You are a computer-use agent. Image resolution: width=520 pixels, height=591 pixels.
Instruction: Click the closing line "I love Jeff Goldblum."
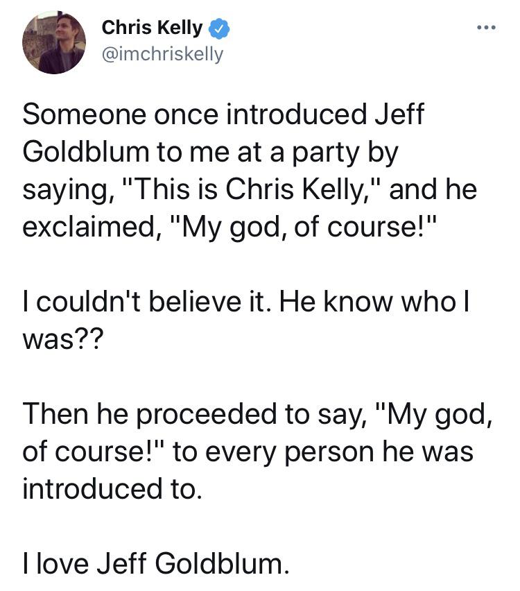[x=153, y=564]
